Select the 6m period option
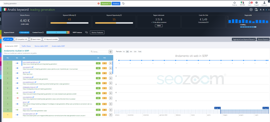 [x=131, y=51]
